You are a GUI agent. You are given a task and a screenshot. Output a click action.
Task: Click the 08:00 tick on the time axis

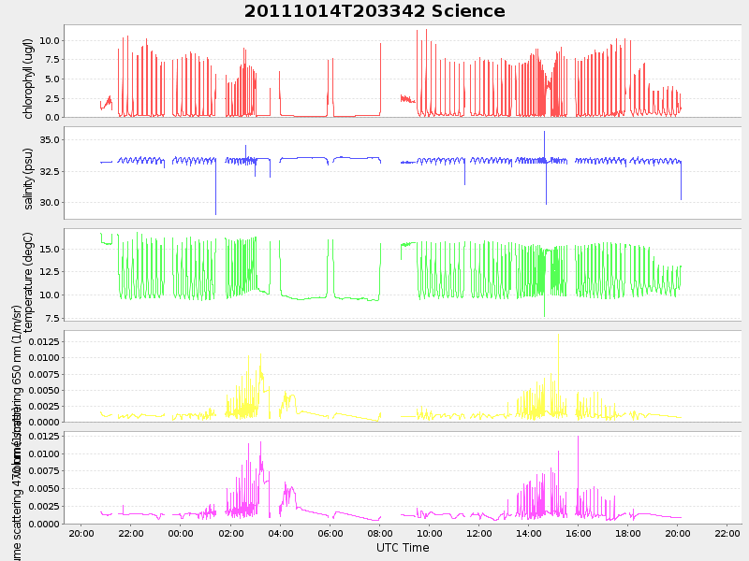click(x=379, y=533)
